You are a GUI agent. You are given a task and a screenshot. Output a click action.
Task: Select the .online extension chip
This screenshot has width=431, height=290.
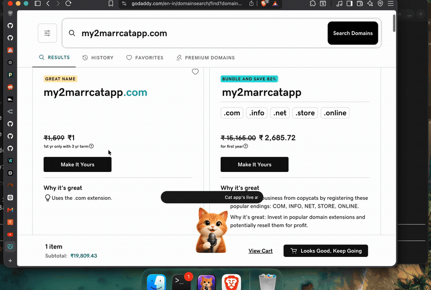pyautogui.click(x=335, y=113)
